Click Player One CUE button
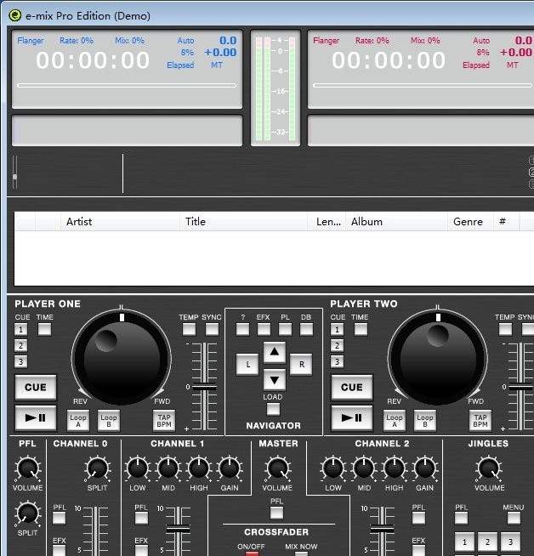 (x=36, y=387)
